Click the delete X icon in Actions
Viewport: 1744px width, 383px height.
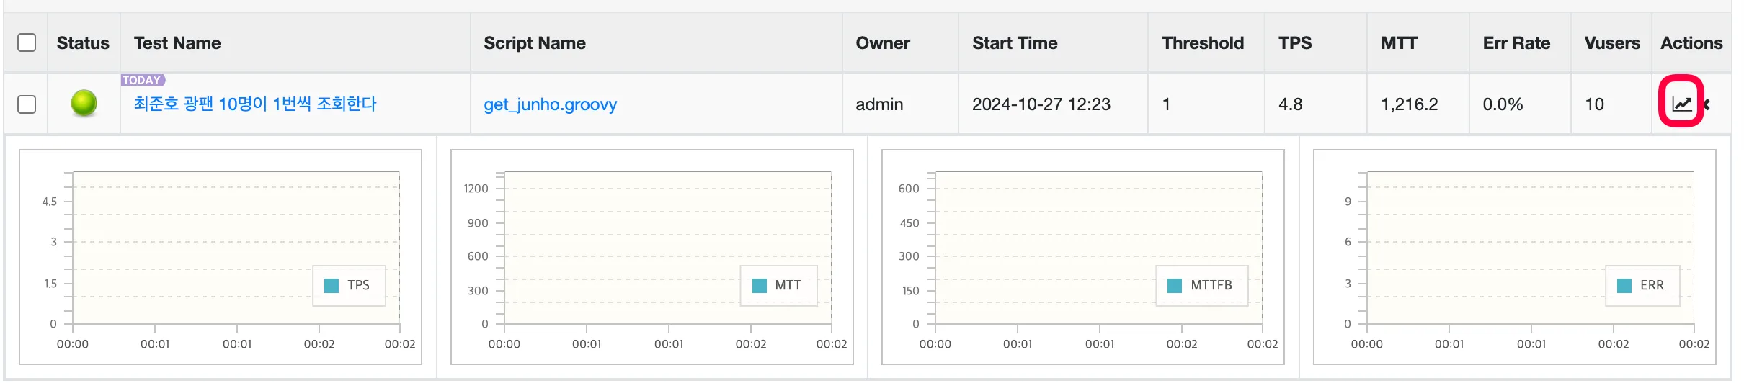pos(1707,104)
